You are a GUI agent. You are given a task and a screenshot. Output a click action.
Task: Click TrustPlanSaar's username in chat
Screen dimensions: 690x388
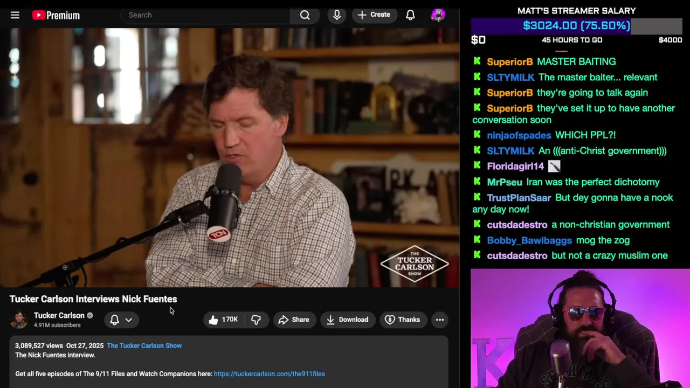coord(519,198)
